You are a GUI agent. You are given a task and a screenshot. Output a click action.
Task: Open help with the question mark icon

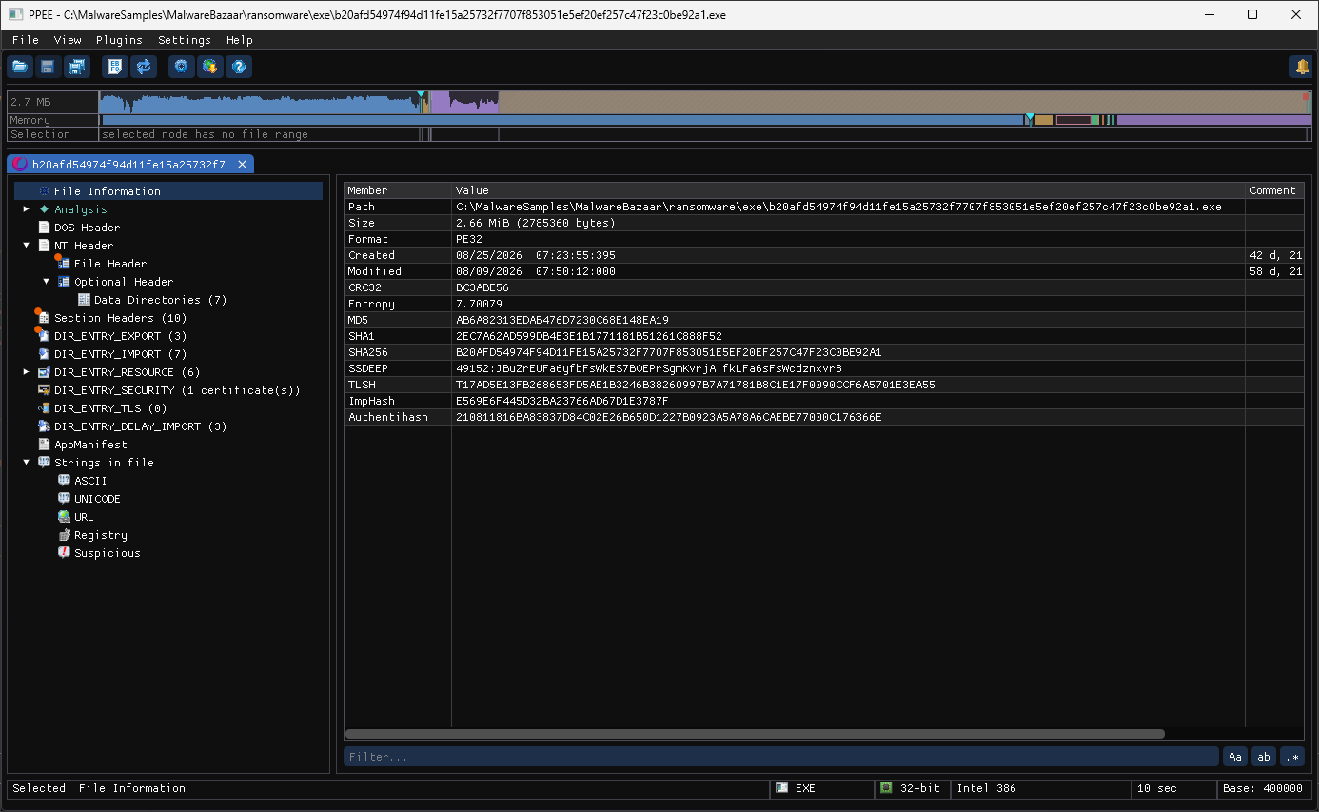pyautogui.click(x=239, y=67)
